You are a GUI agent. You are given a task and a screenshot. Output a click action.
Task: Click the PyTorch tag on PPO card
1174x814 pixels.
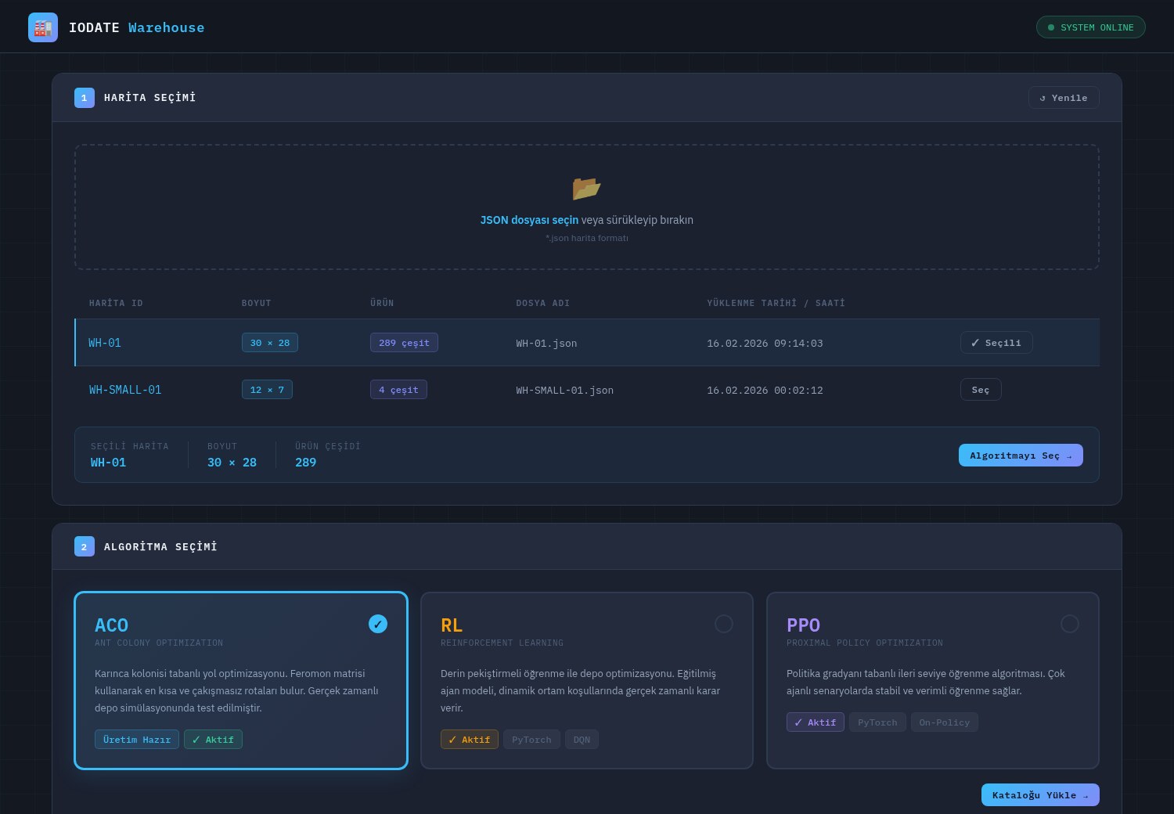877,722
